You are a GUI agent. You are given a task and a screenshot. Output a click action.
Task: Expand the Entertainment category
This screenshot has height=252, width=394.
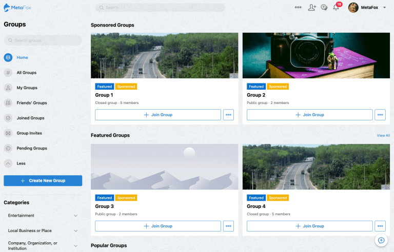(x=75, y=216)
